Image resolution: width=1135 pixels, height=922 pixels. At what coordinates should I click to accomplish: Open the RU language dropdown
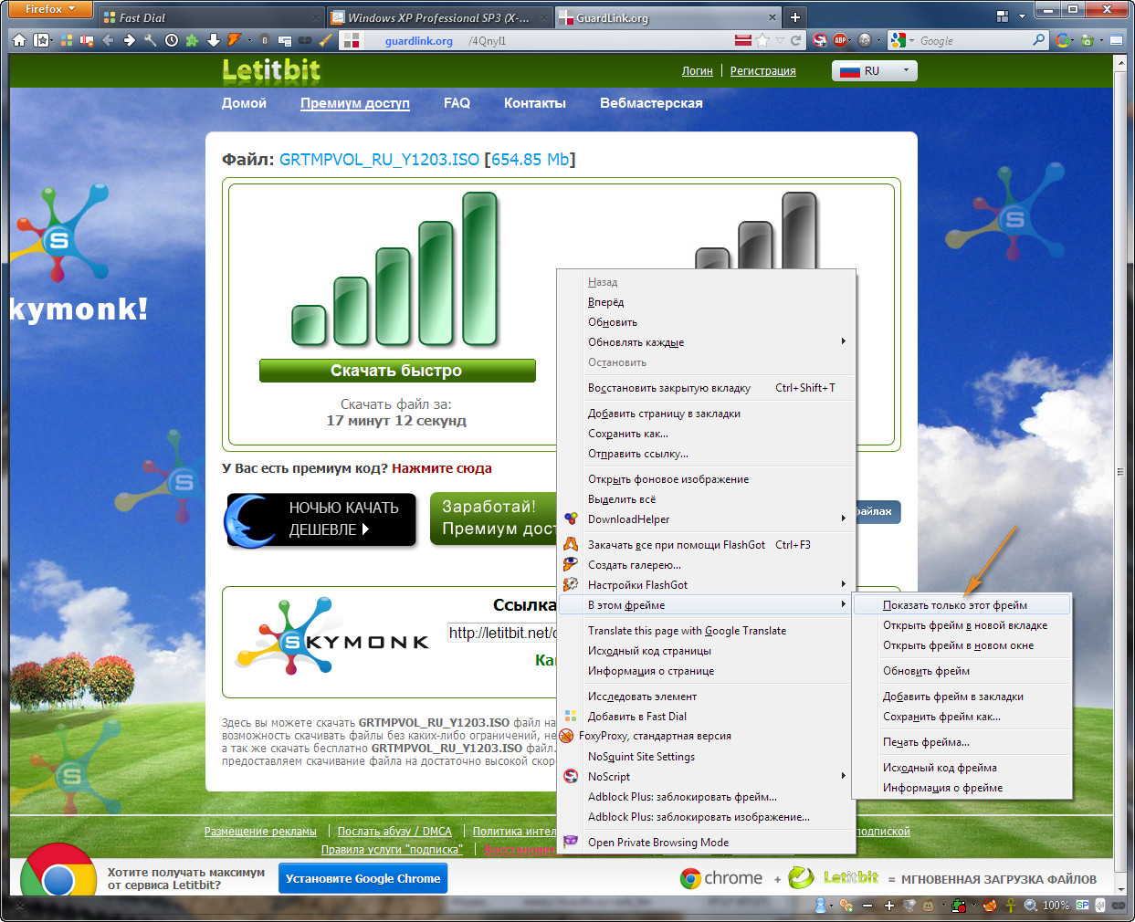[875, 70]
